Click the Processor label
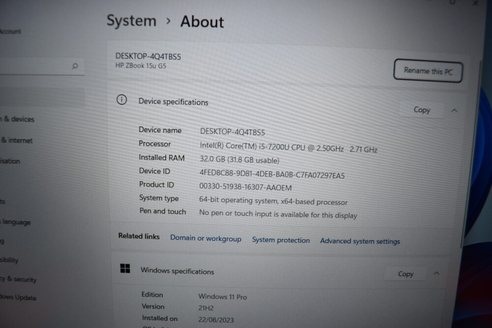Screen dimensions: 492x328 pyautogui.click(x=154, y=144)
